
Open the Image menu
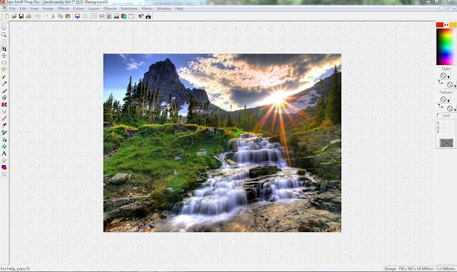48,9
